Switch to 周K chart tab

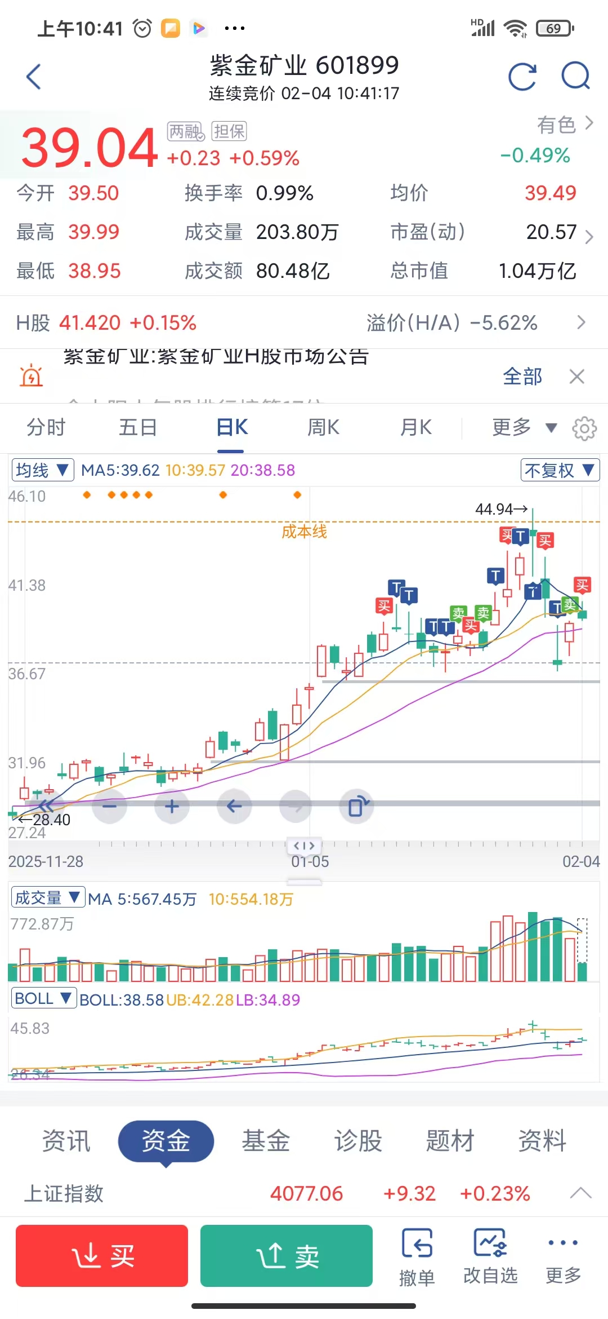click(323, 428)
